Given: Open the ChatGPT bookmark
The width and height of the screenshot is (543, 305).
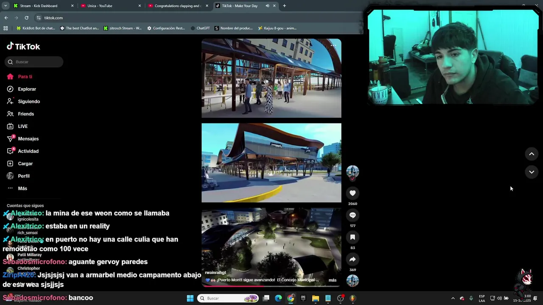Looking at the screenshot, I should click(200, 28).
